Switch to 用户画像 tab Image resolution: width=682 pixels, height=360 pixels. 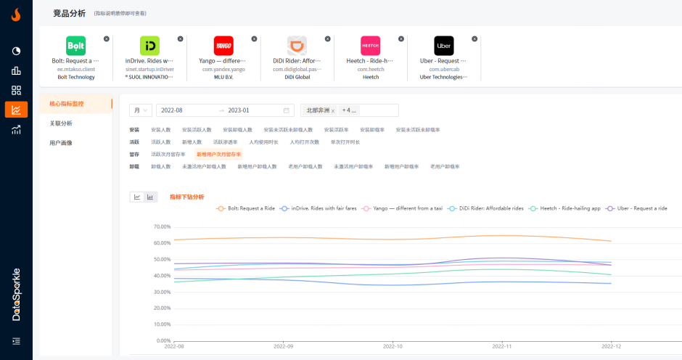(61, 143)
